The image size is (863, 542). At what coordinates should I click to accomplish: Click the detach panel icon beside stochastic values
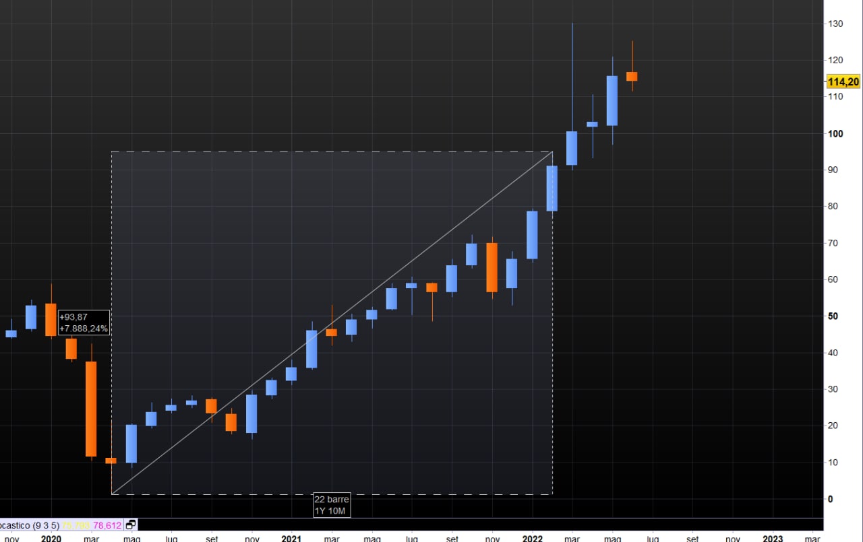coord(131,524)
